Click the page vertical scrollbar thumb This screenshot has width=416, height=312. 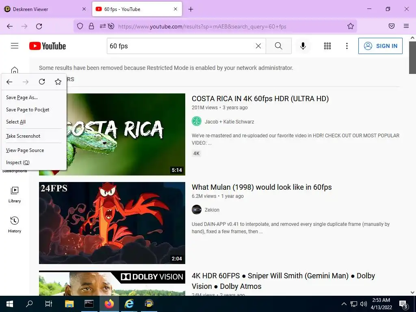coord(412,58)
